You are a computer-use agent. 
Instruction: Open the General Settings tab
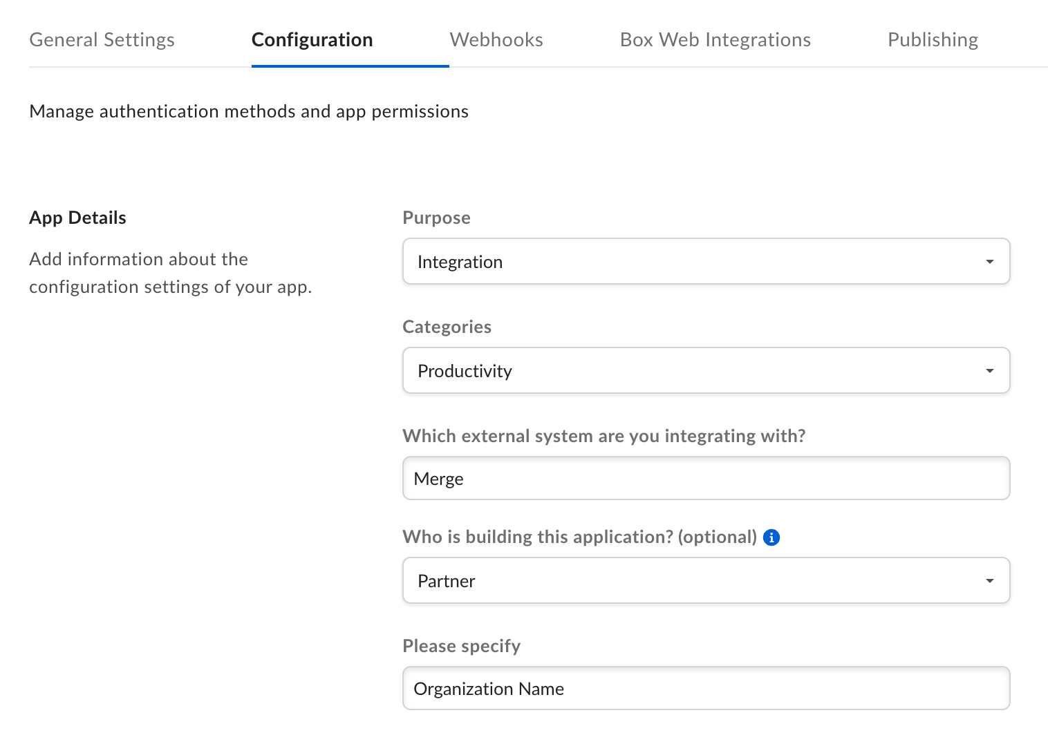(x=102, y=40)
